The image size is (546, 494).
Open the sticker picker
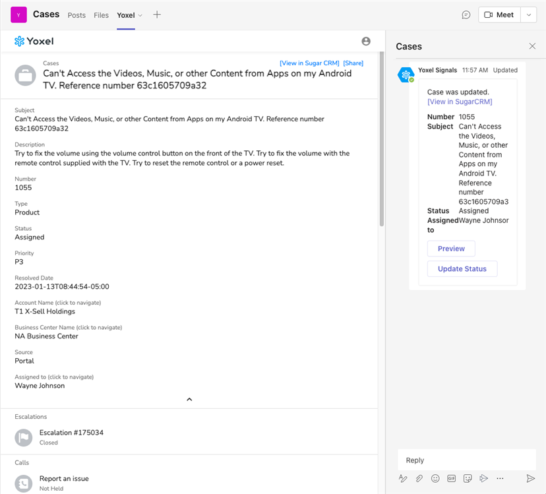point(468,478)
